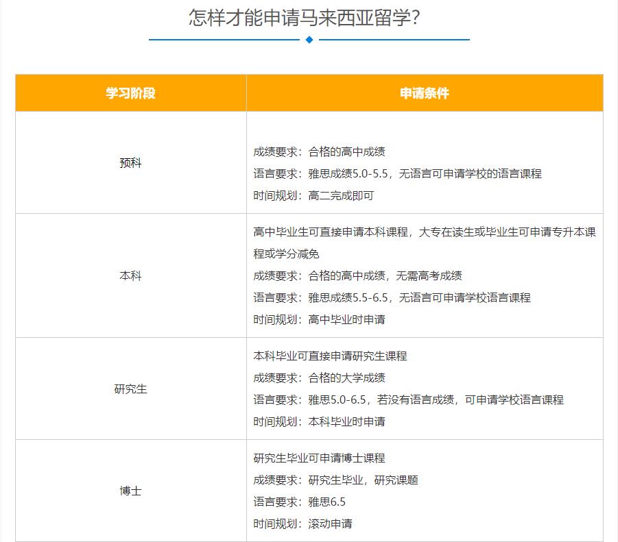Click the 预科 stage label
The width and height of the screenshot is (618, 542).
coord(130,163)
